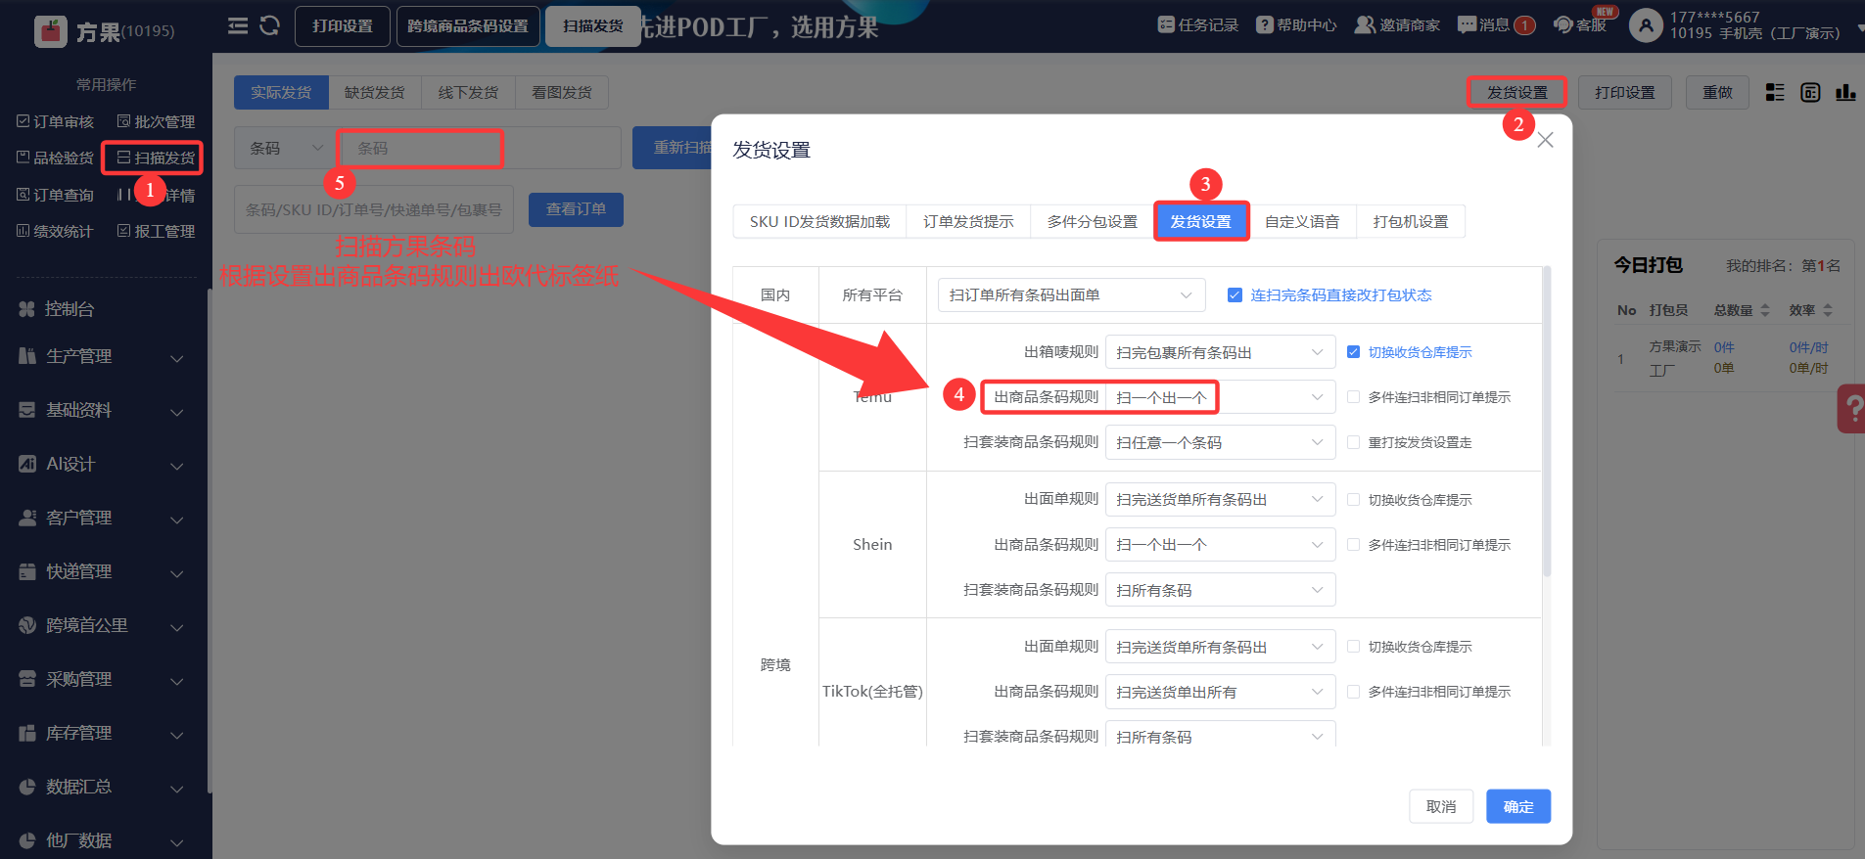Click the refresh icon in top bar
Viewport: 1865px width, 859px height.
[269, 26]
